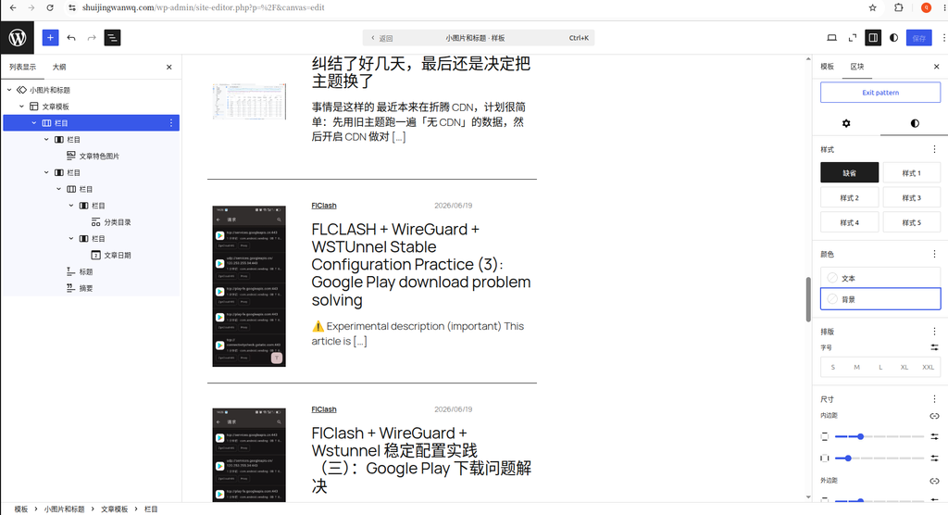Collapse the 栏目 node holding 分类目录

[71, 205]
